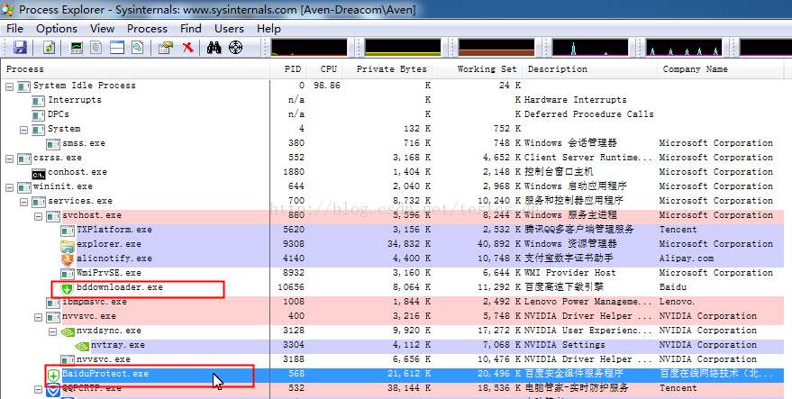Select the nvvsvc.exe PID 3188 row

(392, 360)
